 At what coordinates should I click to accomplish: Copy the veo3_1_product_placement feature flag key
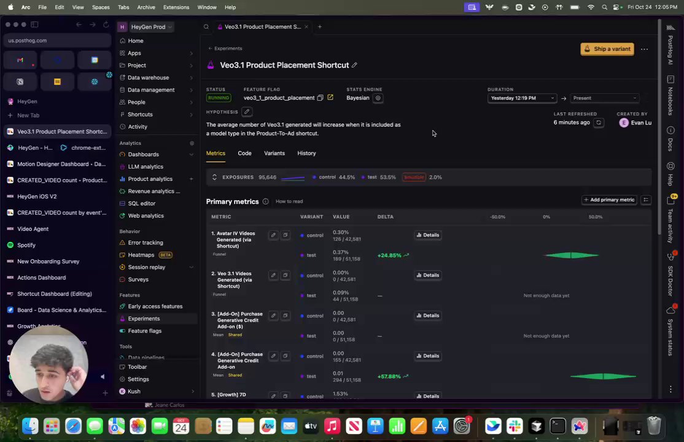coord(320,98)
